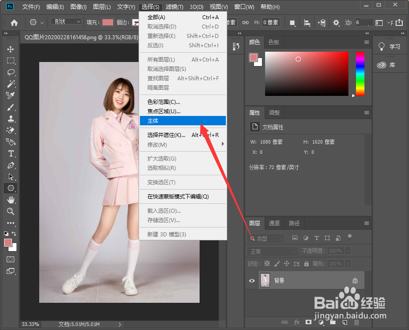
Task: Create a new layer with the new-layer icon
Action: 344,322
